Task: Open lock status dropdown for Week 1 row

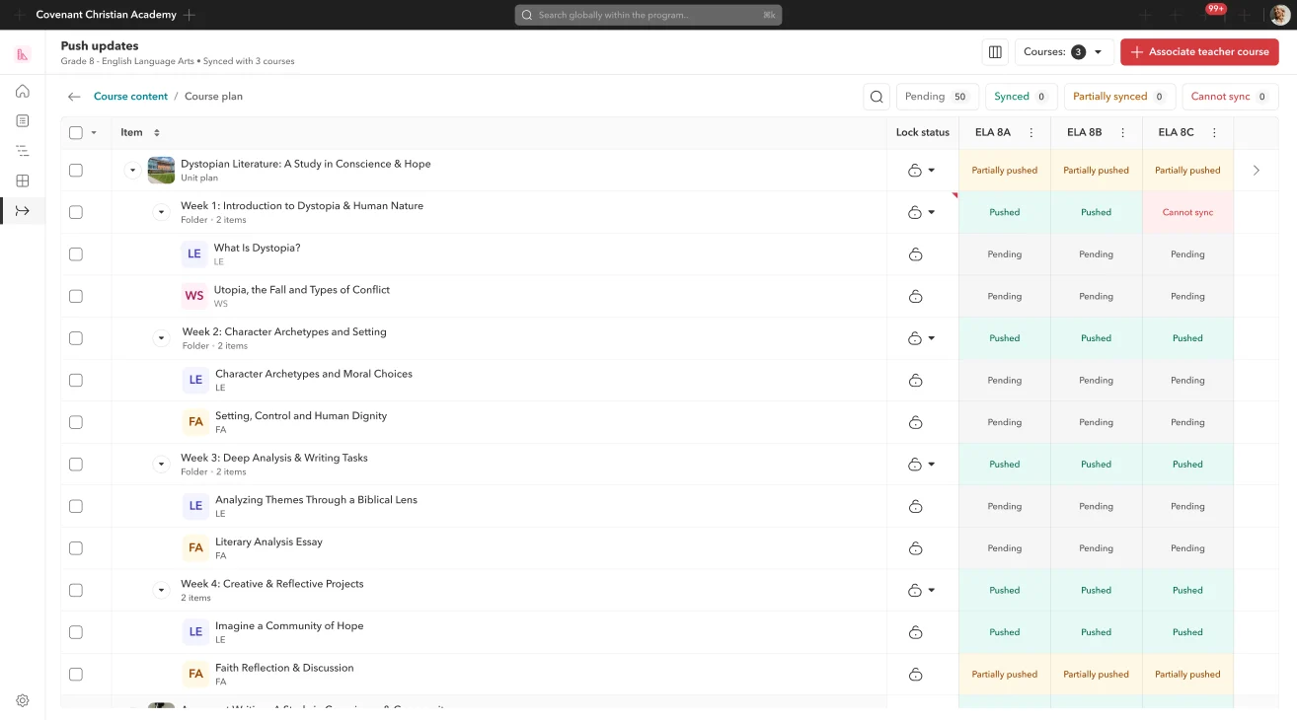Action: coord(932,212)
